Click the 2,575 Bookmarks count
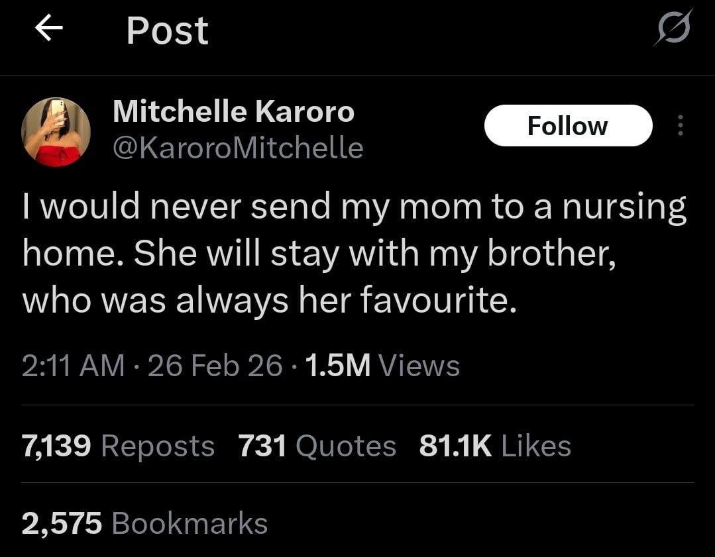The width and height of the screenshot is (715, 557). click(x=144, y=523)
